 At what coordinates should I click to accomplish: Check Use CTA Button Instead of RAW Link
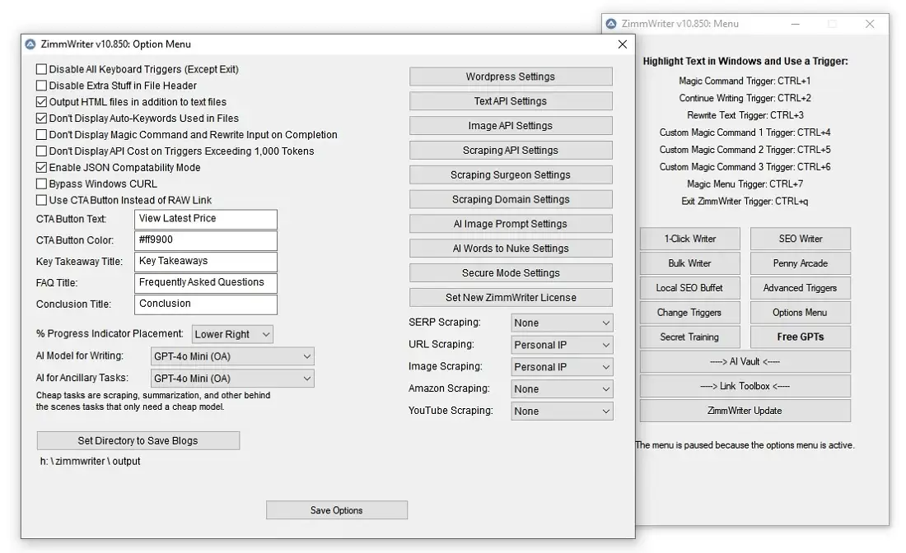pyautogui.click(x=42, y=201)
